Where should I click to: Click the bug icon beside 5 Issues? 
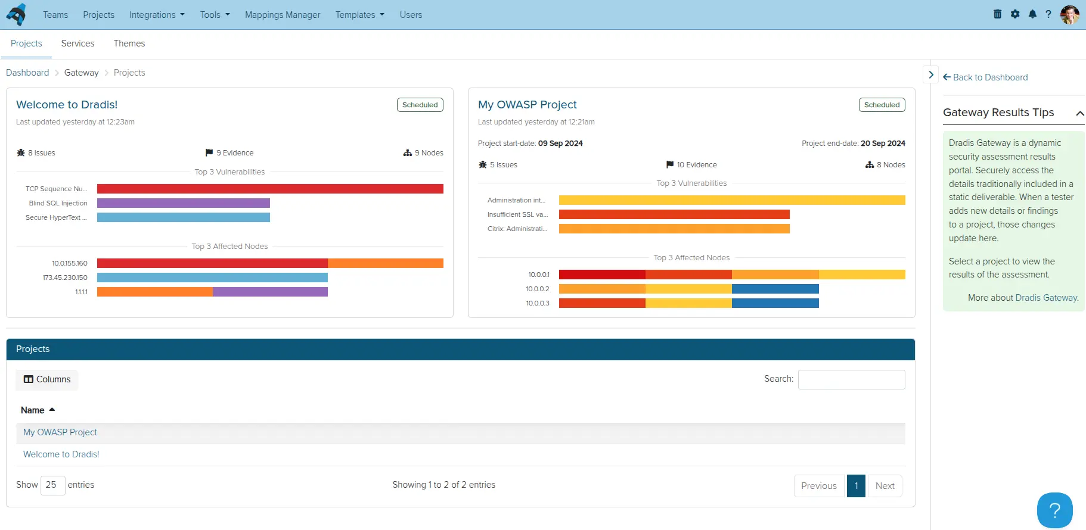[483, 165]
